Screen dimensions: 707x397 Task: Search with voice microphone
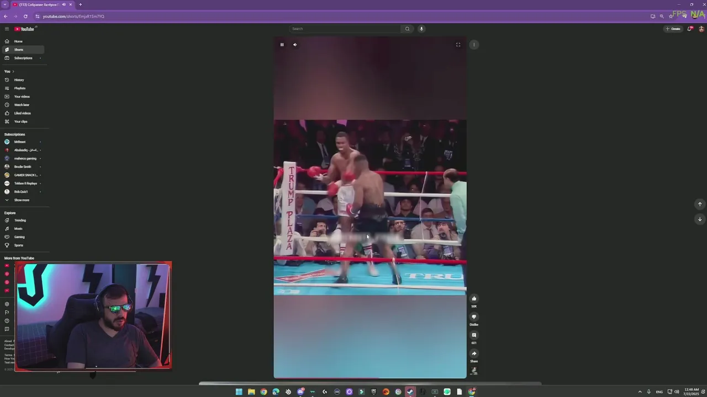click(421, 29)
